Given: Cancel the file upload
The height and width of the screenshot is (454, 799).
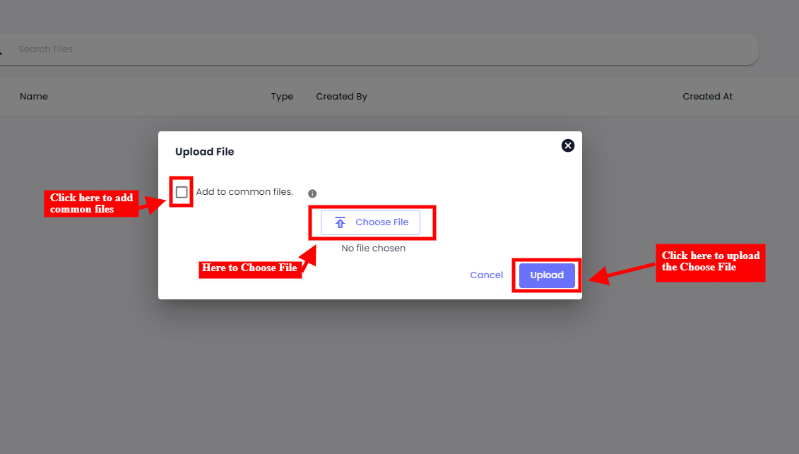Looking at the screenshot, I should 486,275.
